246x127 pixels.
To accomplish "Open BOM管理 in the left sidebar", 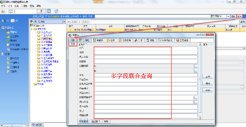I will [15, 45].
